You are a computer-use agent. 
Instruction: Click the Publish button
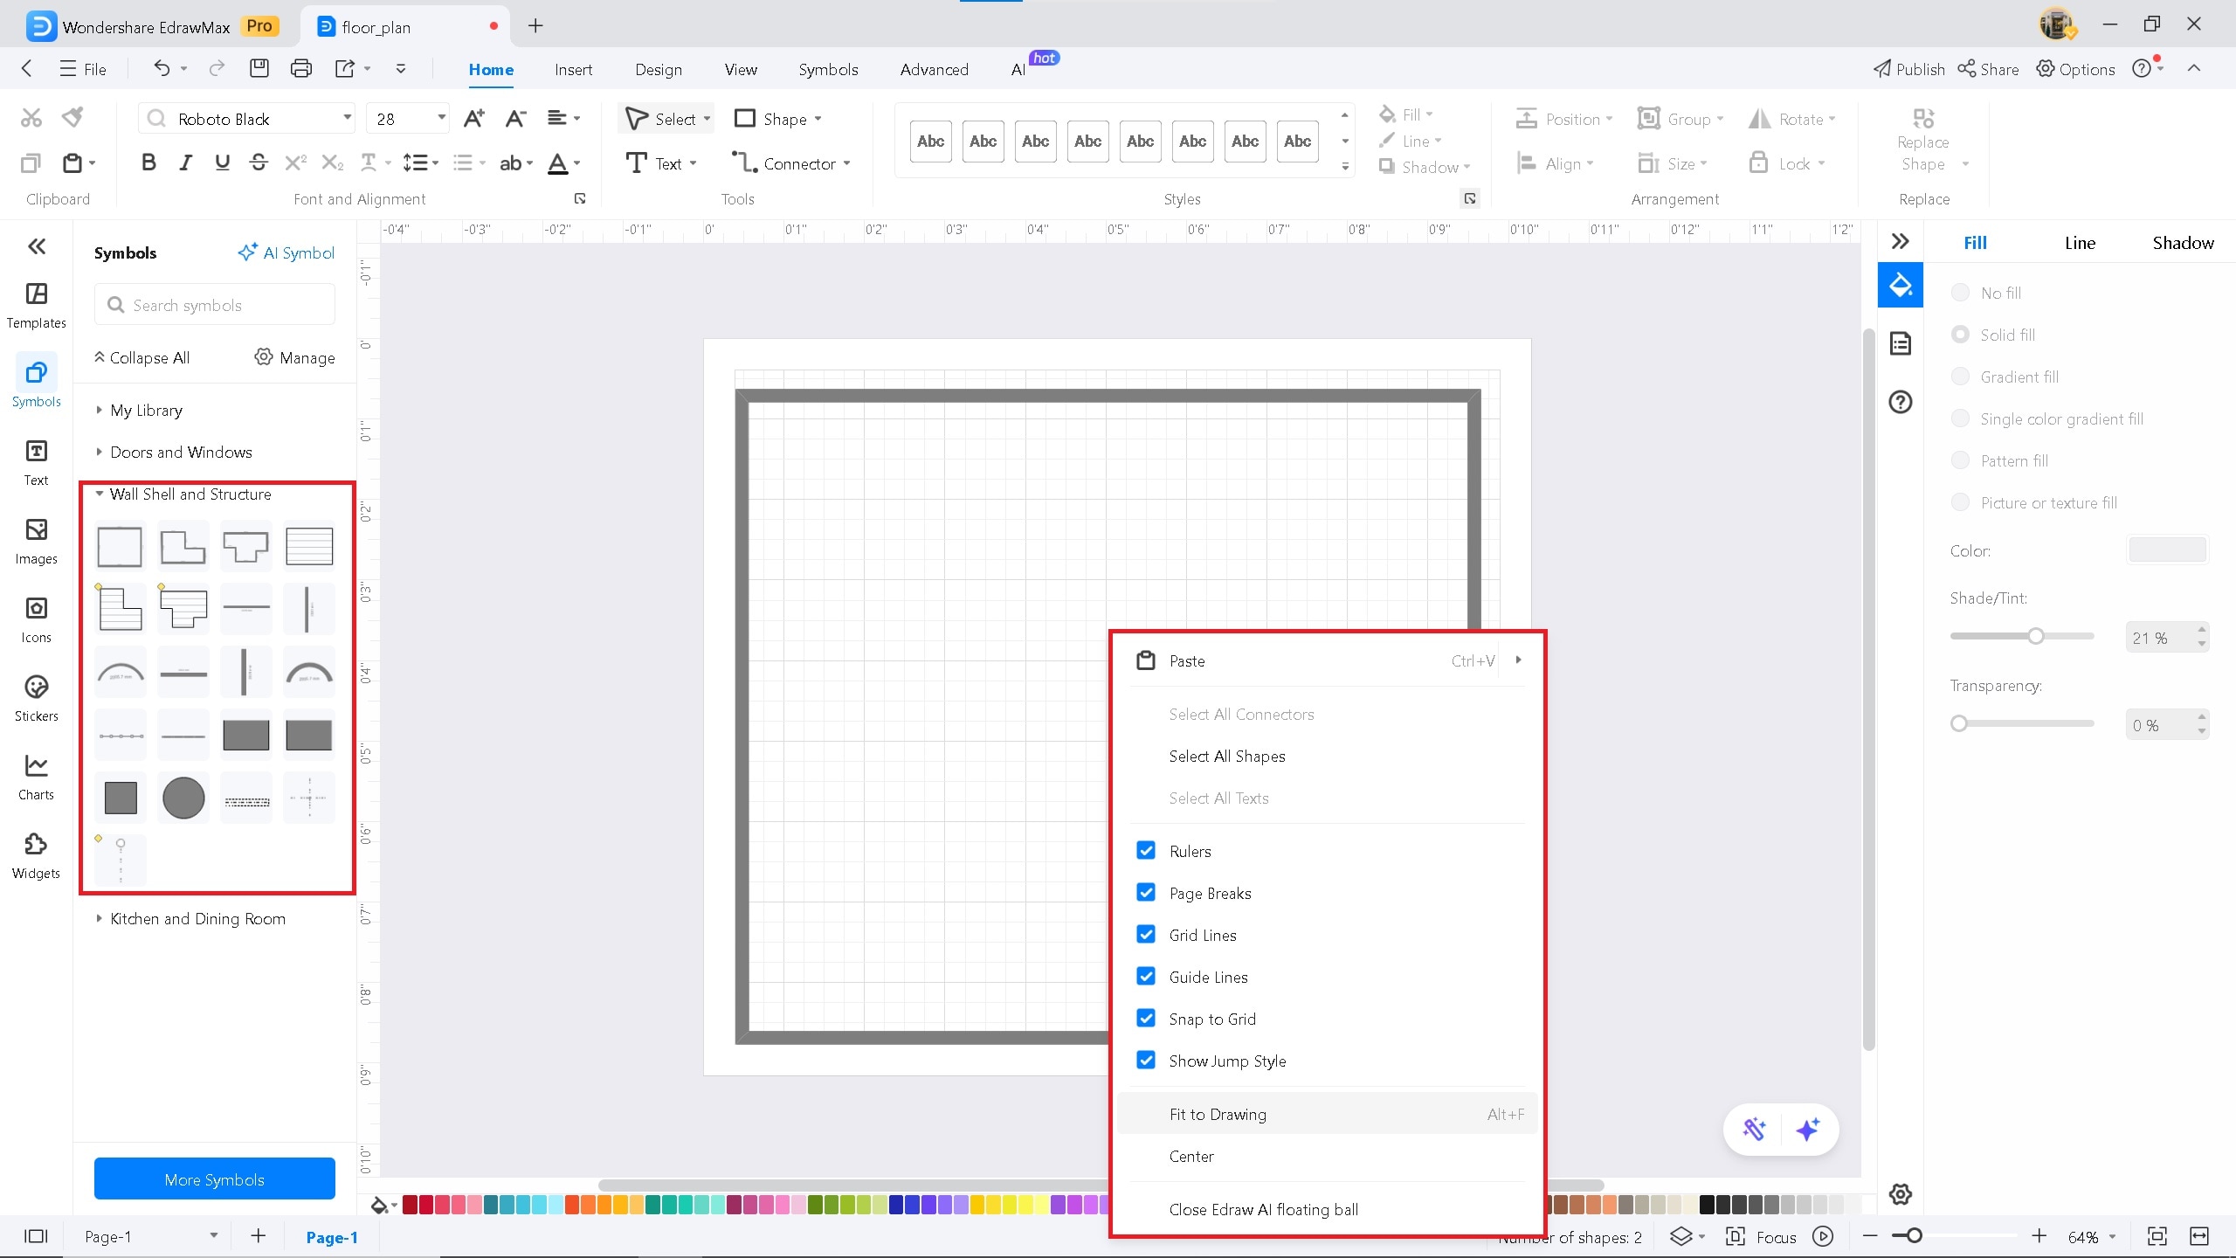tap(1909, 70)
